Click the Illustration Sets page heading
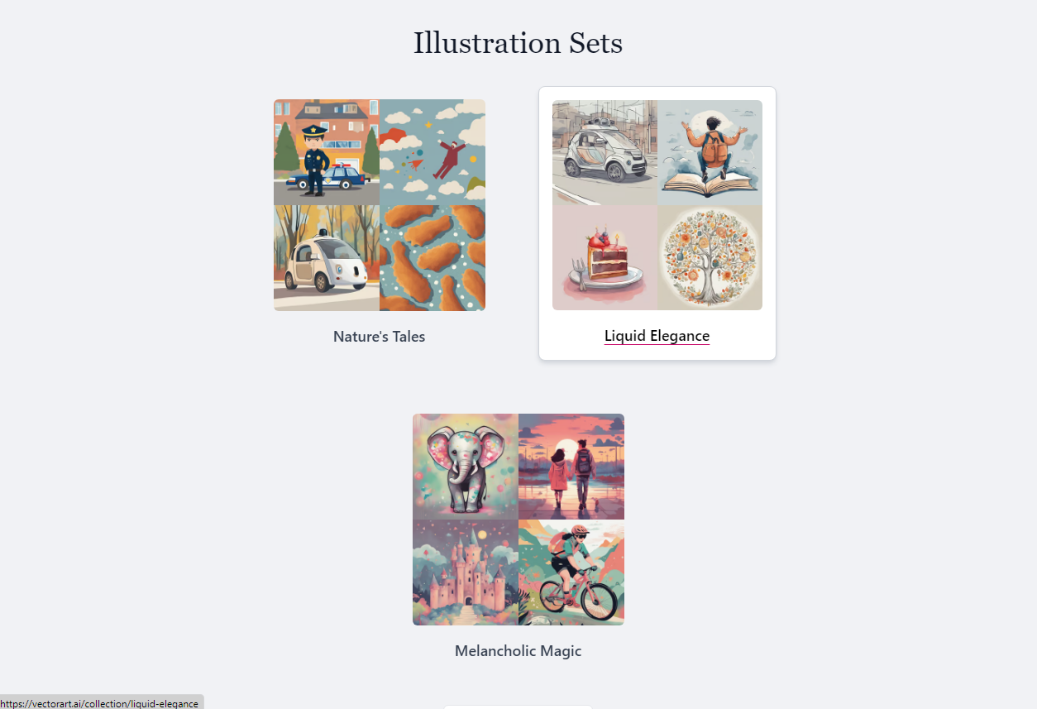Image resolution: width=1037 pixels, height=709 pixels. [518, 42]
